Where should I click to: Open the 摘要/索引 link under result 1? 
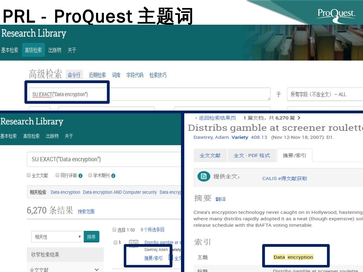click(154, 258)
